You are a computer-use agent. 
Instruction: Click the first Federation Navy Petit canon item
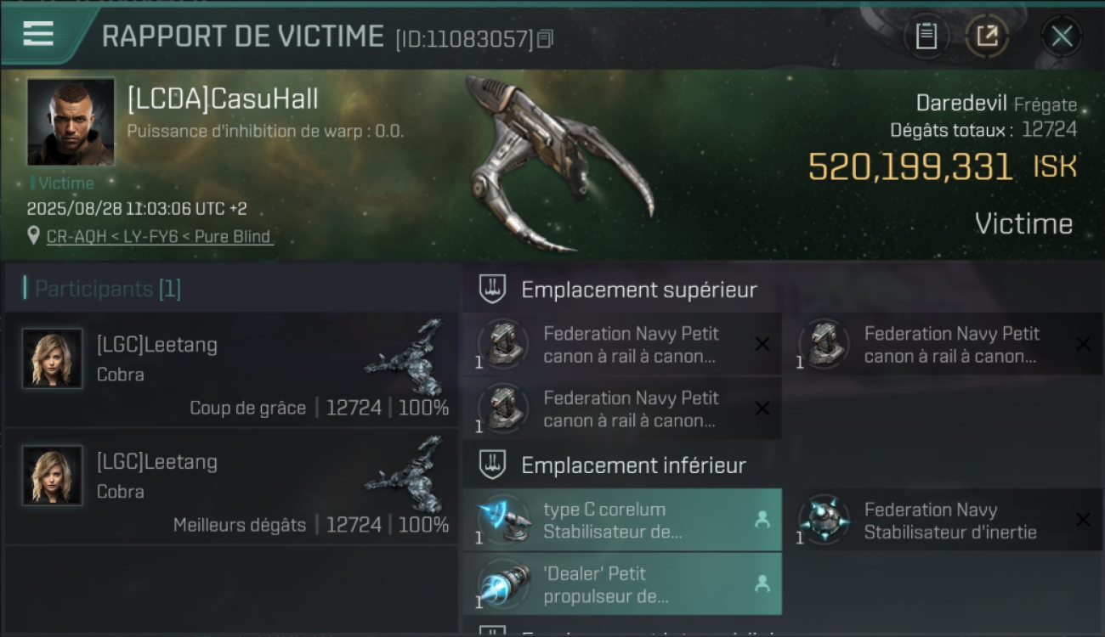pos(622,344)
